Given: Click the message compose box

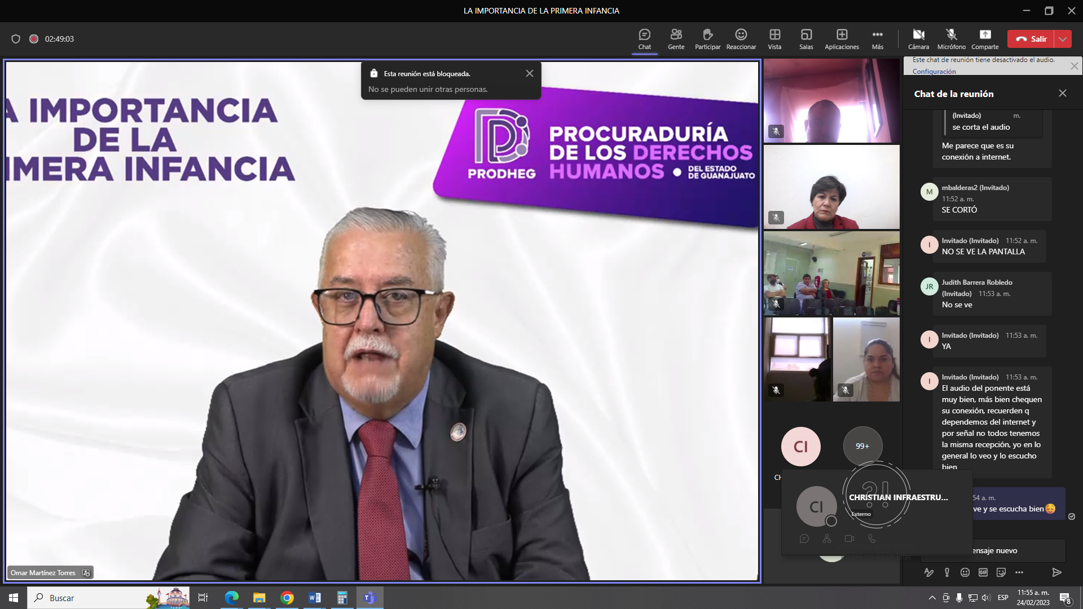Looking at the screenshot, I should 993,550.
